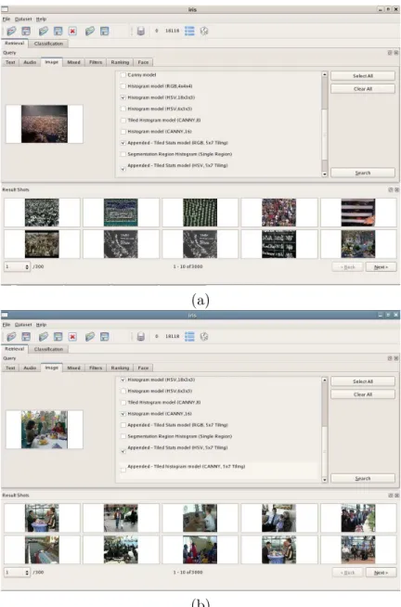Click Next button in bottom window

[381, 573]
